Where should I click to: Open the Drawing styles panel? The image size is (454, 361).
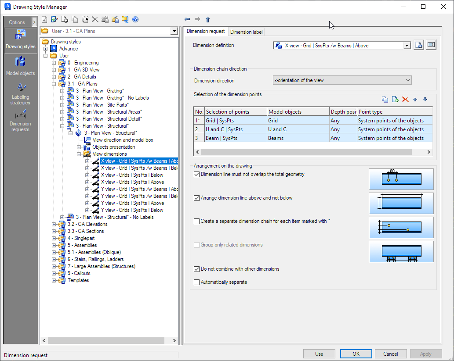[x=21, y=40]
